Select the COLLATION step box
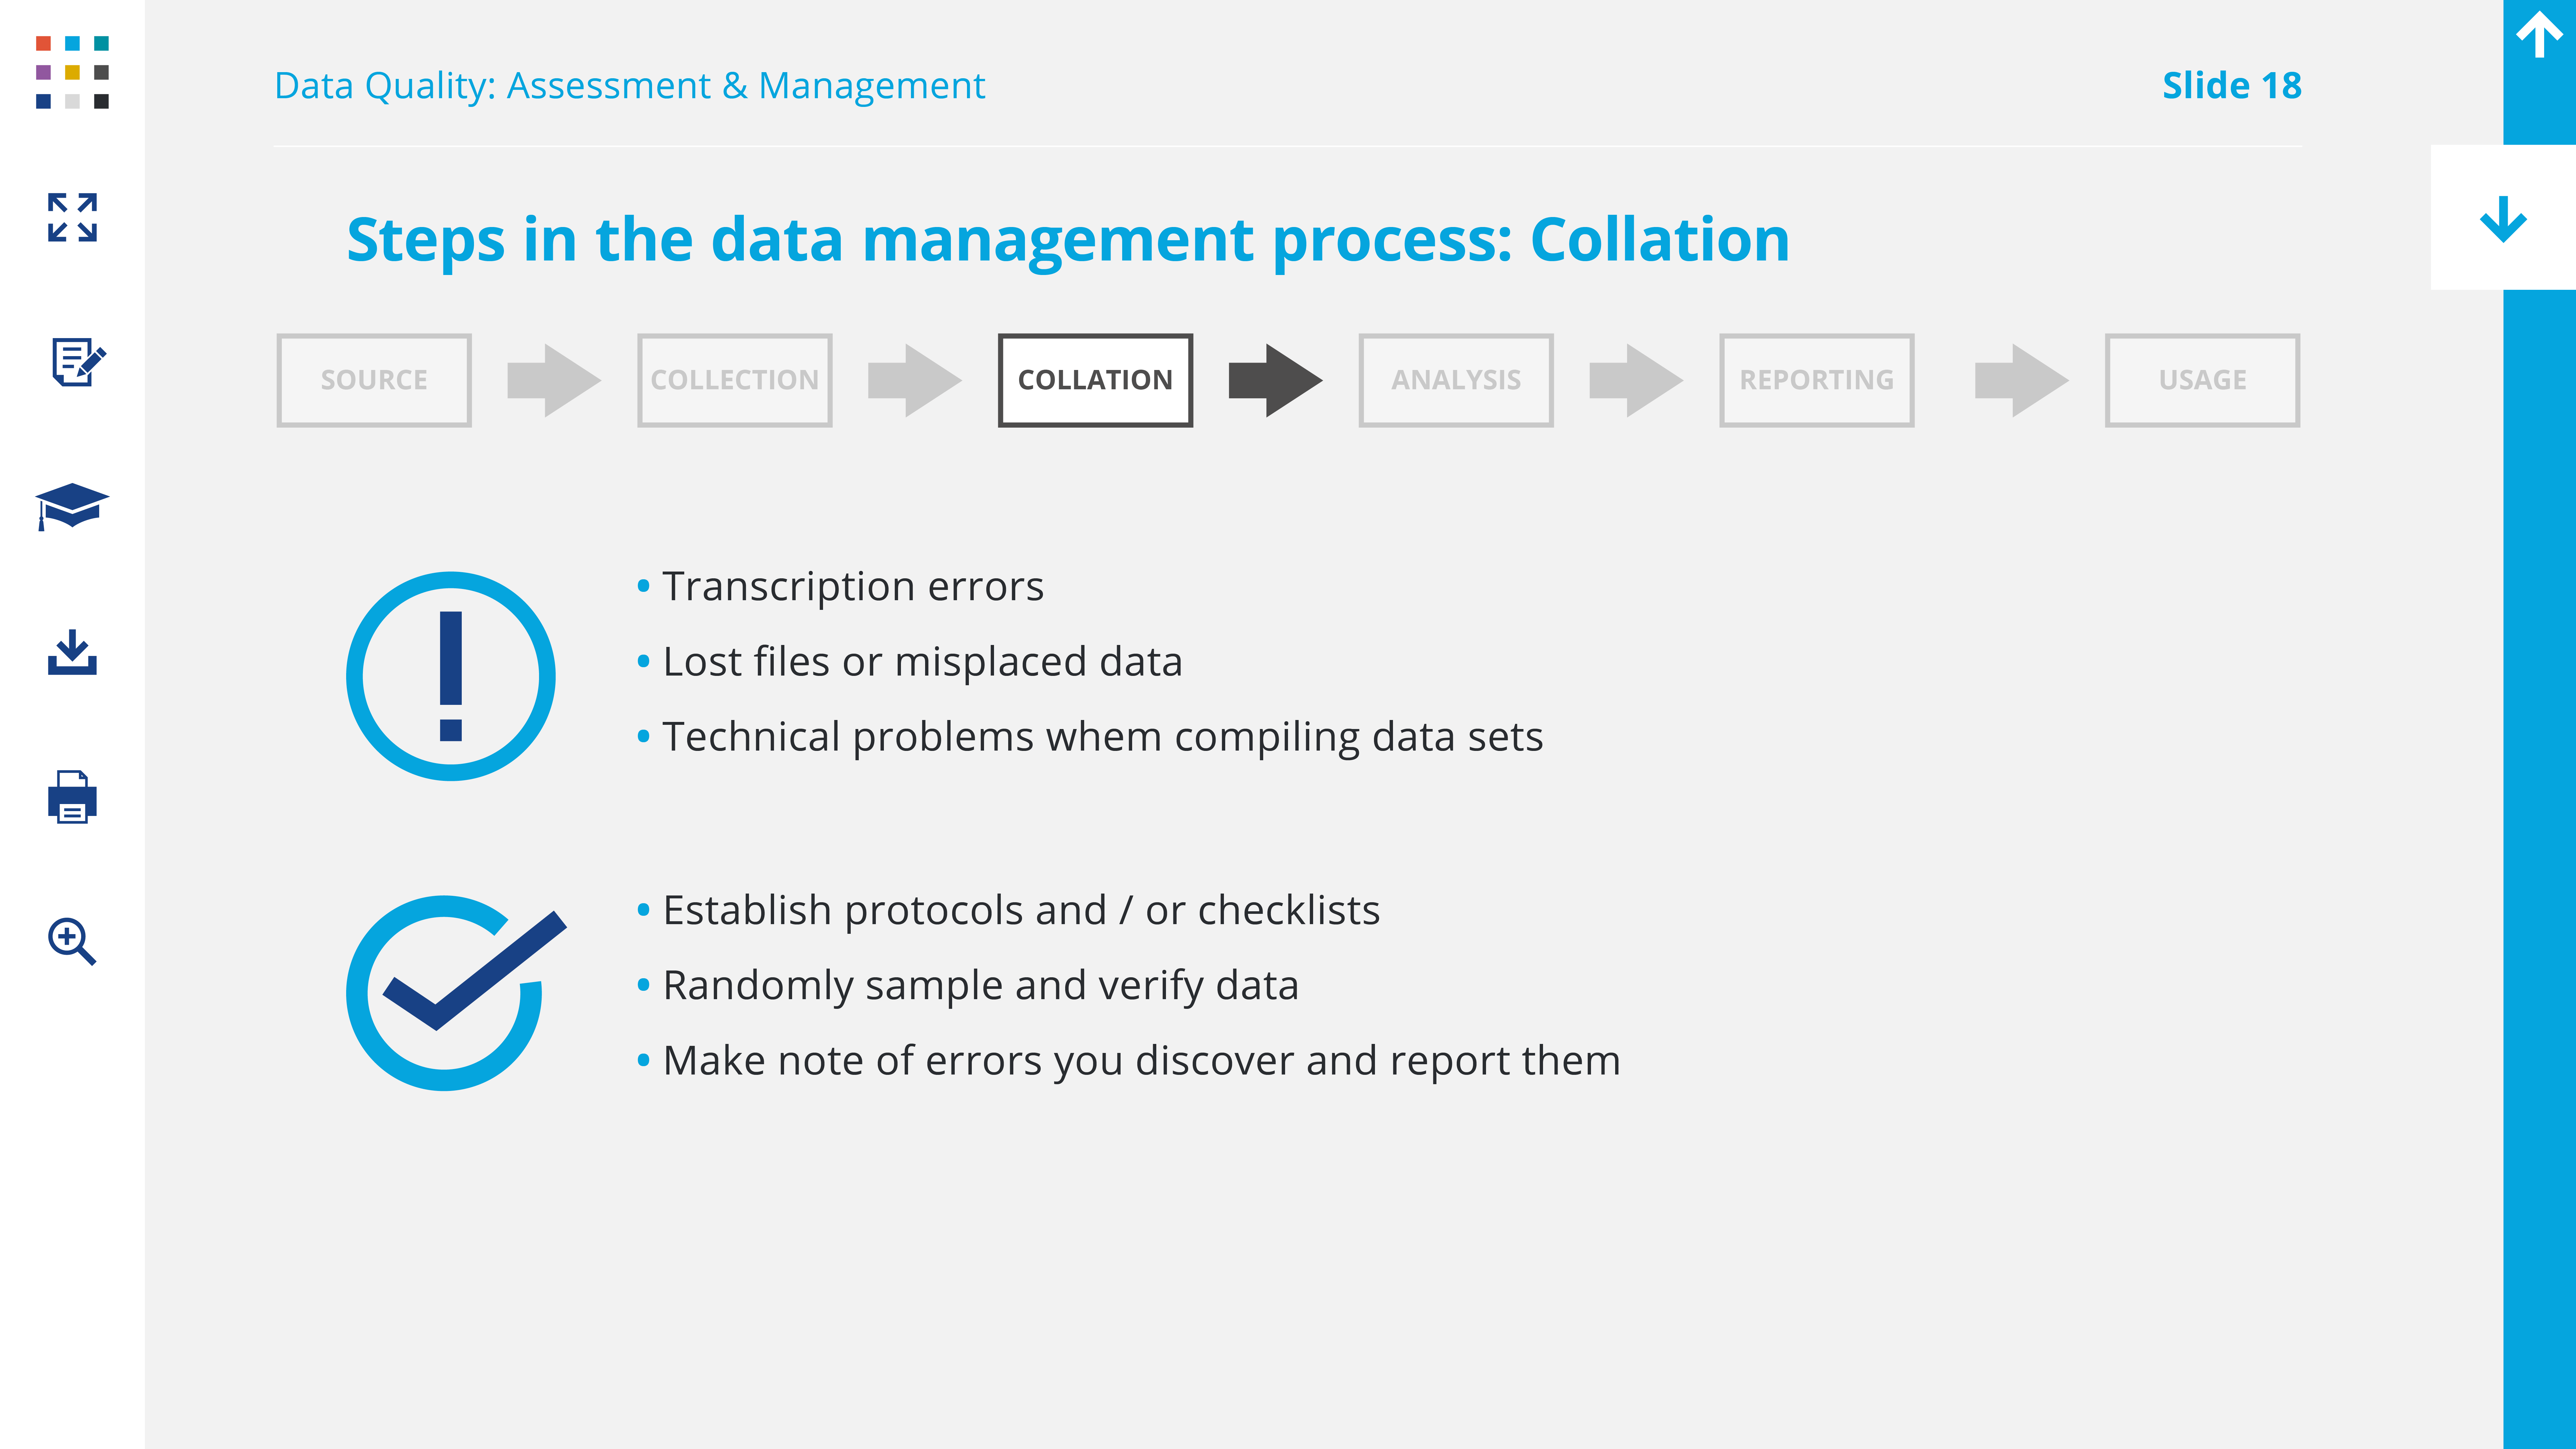 tap(1095, 380)
